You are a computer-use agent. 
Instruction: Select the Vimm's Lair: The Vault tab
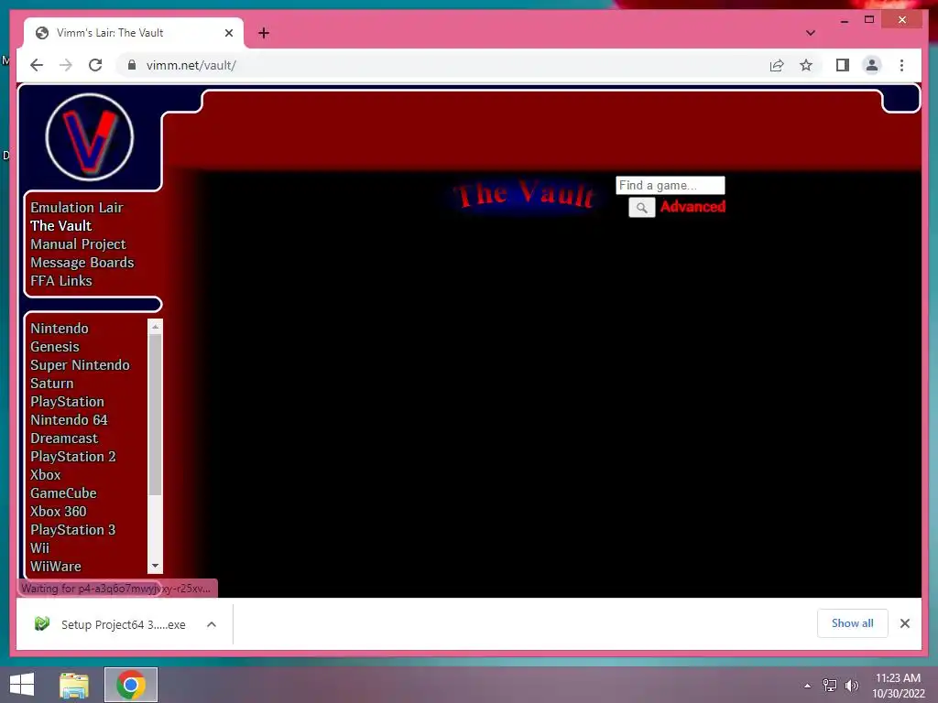pos(134,33)
